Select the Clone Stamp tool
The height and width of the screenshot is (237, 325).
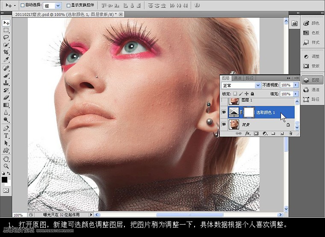pos(6,83)
